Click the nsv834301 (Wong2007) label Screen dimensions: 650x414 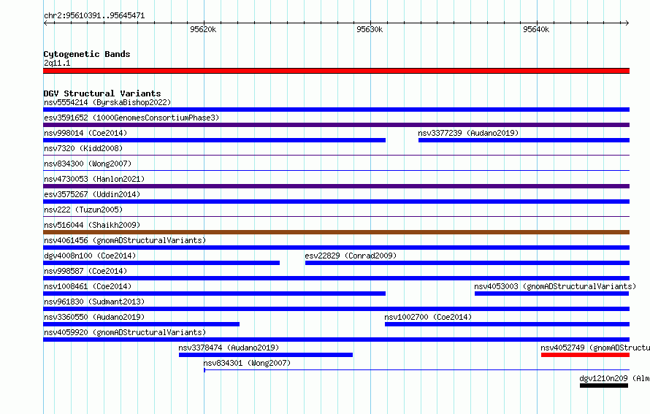pyautogui.click(x=247, y=363)
